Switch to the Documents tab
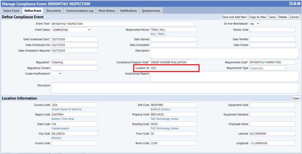This screenshot has height=154, width=302. click(x=53, y=11)
